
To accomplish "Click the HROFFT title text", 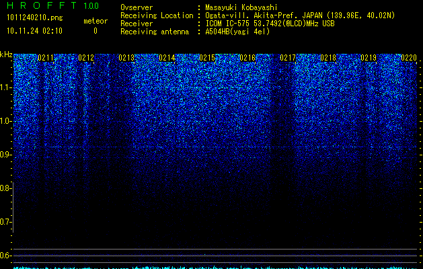I will [42, 5].
